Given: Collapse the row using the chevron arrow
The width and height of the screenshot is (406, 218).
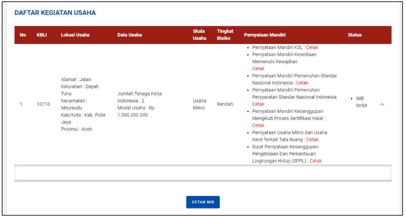Looking at the screenshot, I should pos(381,104).
